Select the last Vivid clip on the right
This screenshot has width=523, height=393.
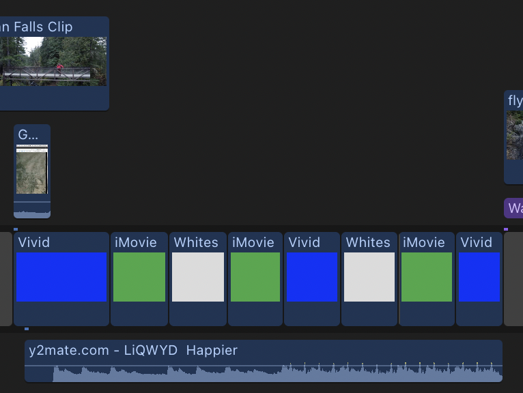point(479,277)
